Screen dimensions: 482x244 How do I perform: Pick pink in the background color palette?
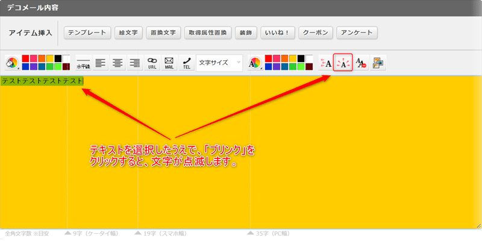pos(34,58)
